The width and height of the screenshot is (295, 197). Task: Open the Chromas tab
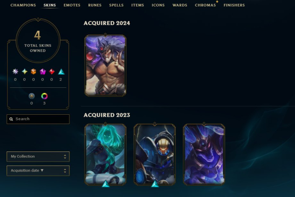point(205,5)
